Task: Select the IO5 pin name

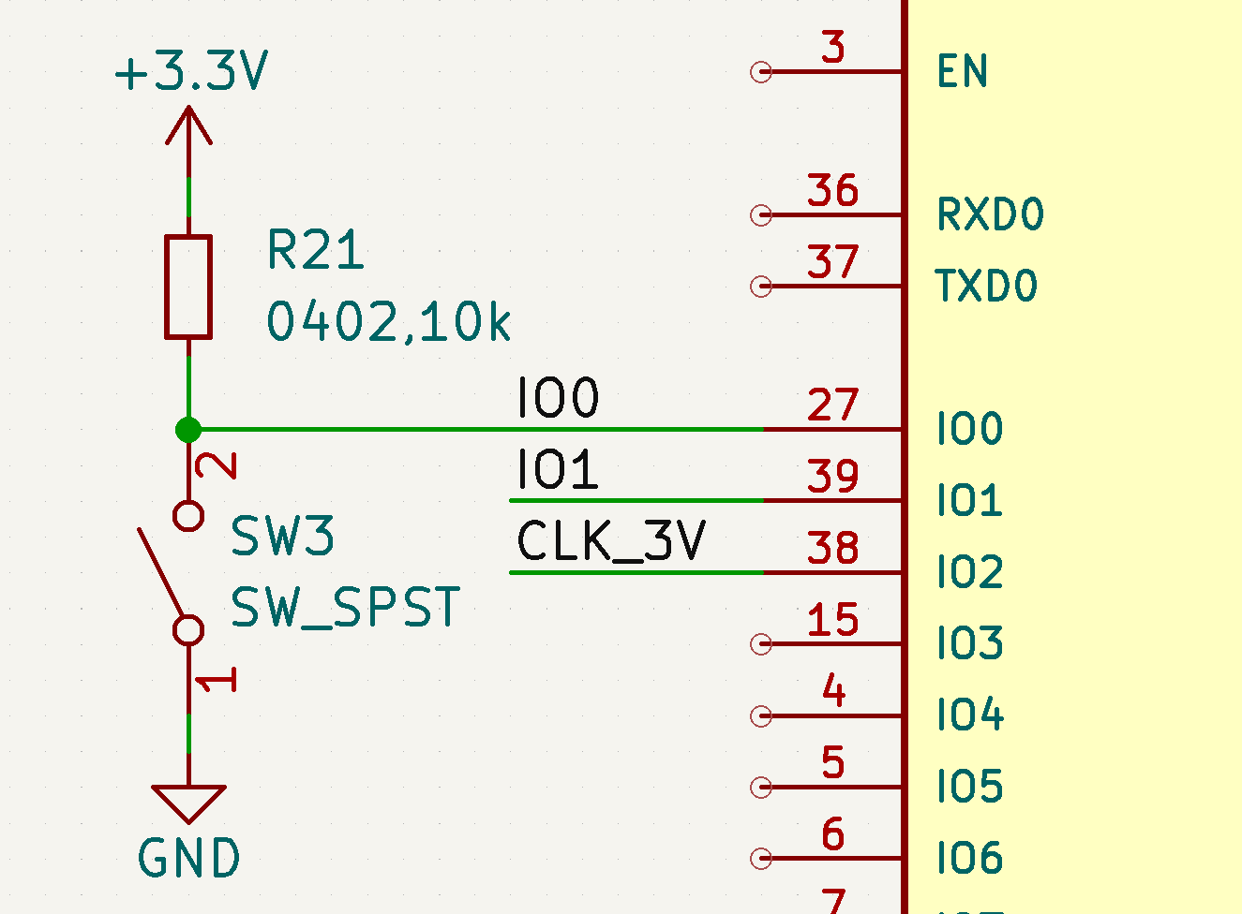Action: point(970,787)
